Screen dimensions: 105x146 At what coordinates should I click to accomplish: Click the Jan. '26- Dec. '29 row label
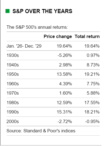pyautogui.click(x=24, y=46)
